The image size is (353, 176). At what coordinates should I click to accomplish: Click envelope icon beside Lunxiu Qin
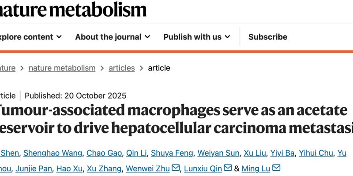coord(228,168)
